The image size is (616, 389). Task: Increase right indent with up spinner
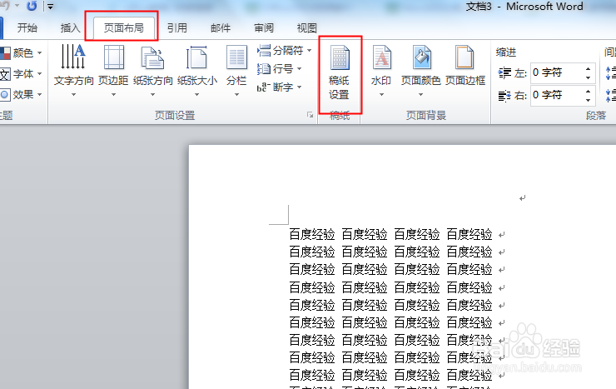588,91
